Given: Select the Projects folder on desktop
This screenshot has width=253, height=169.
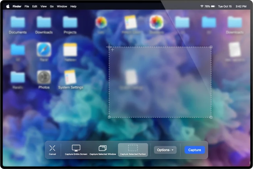Looking at the screenshot, I should point(70,22).
